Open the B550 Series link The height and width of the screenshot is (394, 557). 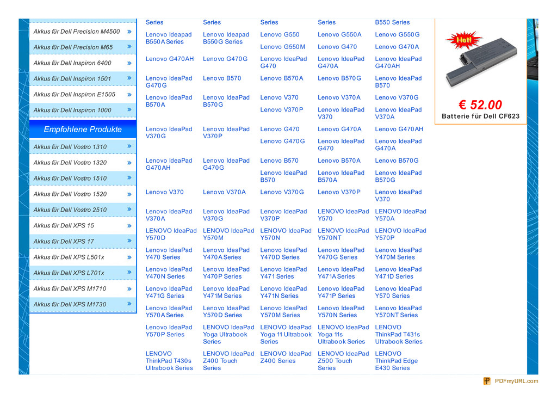click(392, 22)
